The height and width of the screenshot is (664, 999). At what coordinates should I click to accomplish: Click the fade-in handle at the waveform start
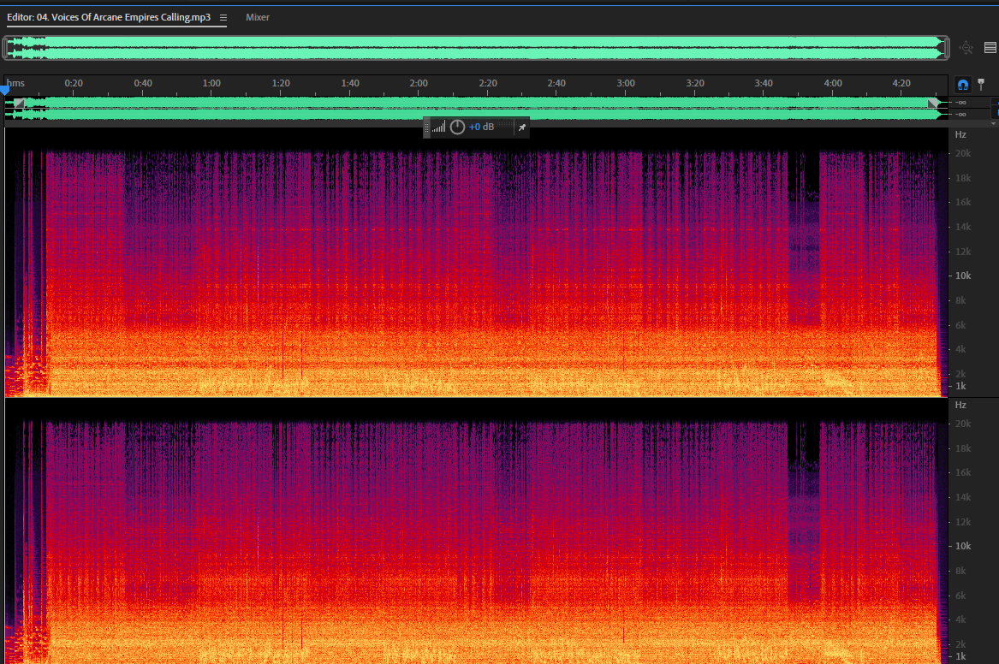point(19,104)
